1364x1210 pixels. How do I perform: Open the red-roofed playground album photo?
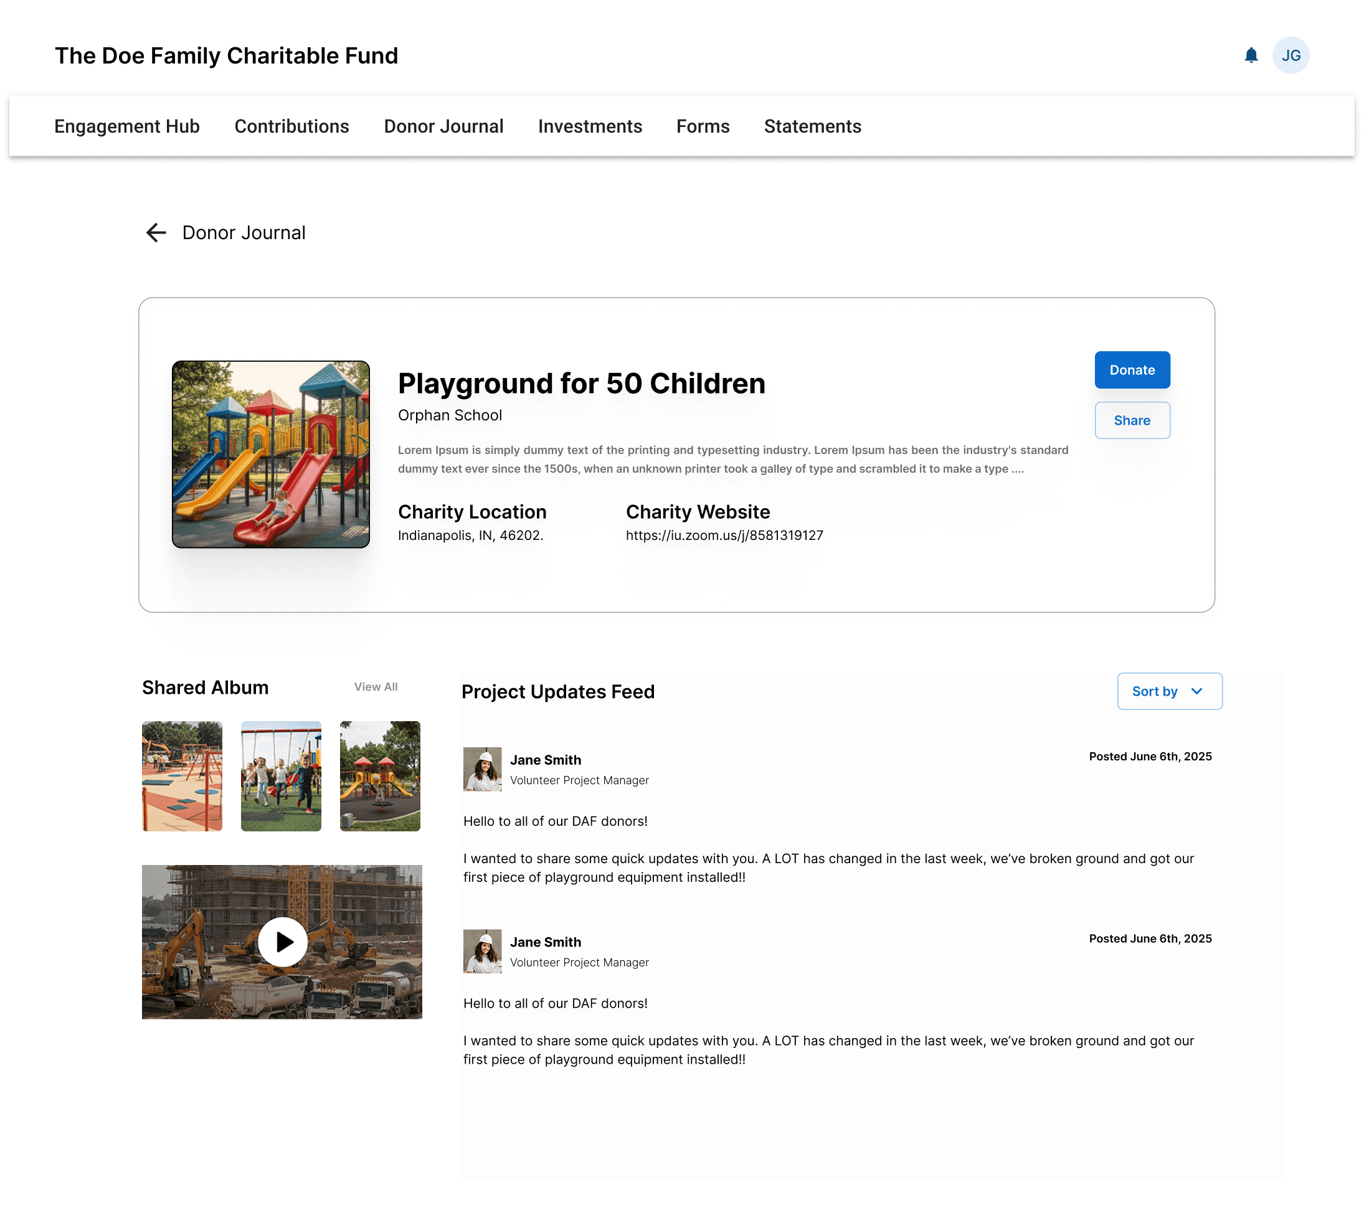click(x=380, y=775)
